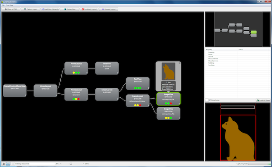Expand the Scrolling property group
Image resolution: width=272 pixels, height=167 pixels.
[211, 65]
